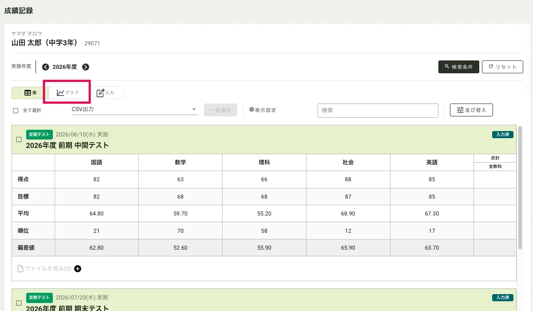Viewport: 533px width, 311px height.
Task: Go to next fiscal year arrow
Action: point(86,67)
